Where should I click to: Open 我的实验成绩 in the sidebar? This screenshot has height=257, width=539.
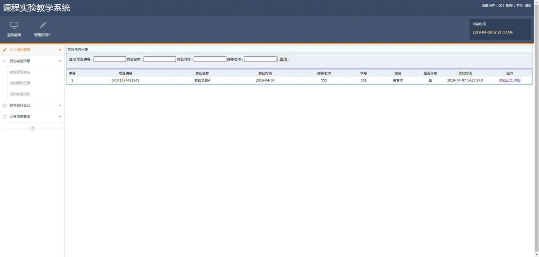(x=20, y=94)
